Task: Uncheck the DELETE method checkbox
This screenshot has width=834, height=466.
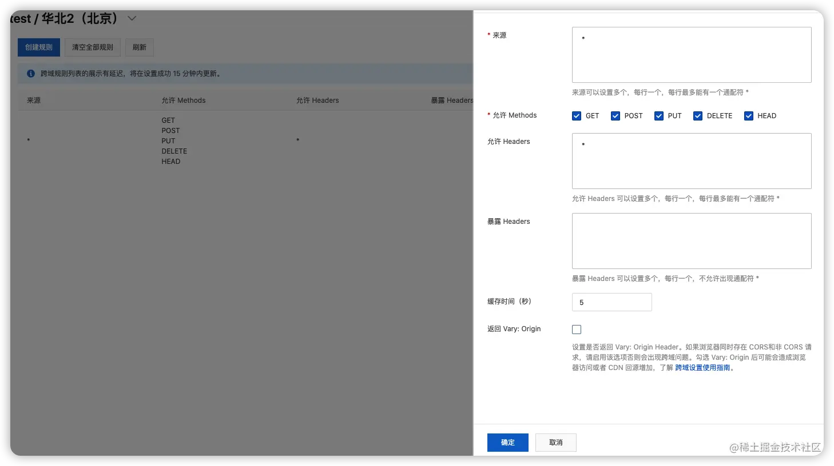Action: [698, 116]
